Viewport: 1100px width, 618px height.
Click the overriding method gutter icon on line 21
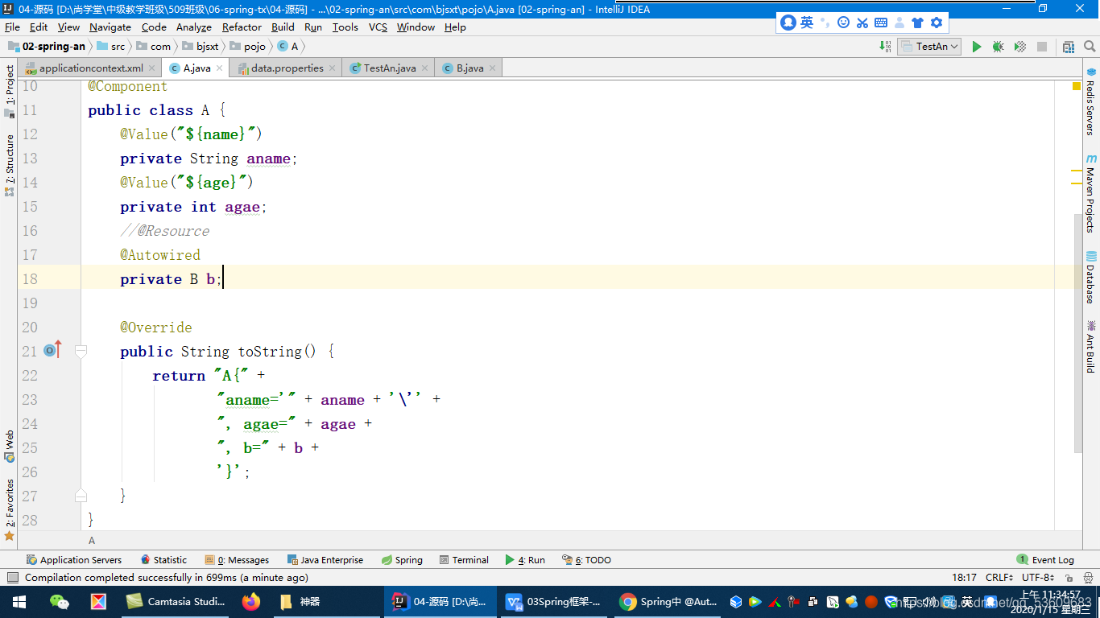pyautogui.click(x=53, y=351)
